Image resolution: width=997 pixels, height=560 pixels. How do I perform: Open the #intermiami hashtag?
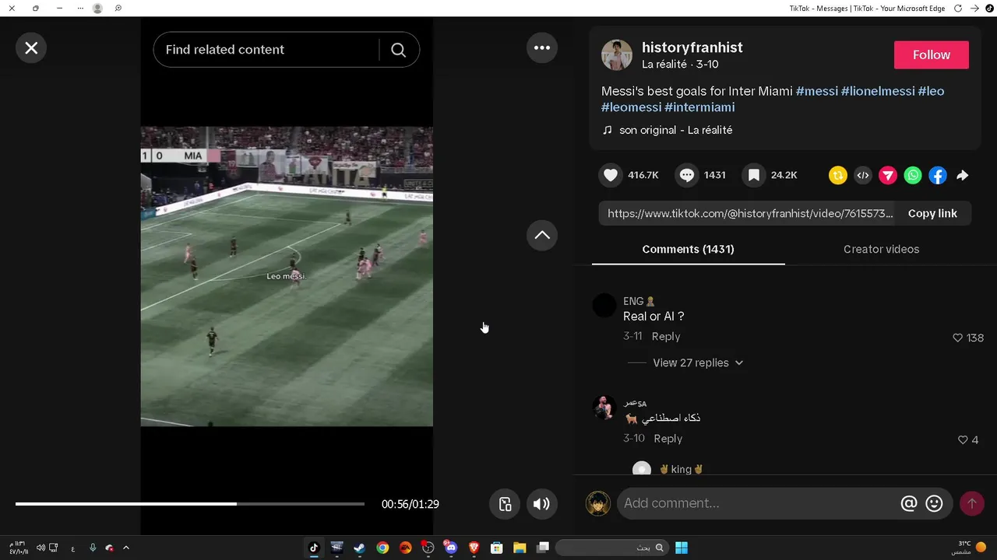699,107
